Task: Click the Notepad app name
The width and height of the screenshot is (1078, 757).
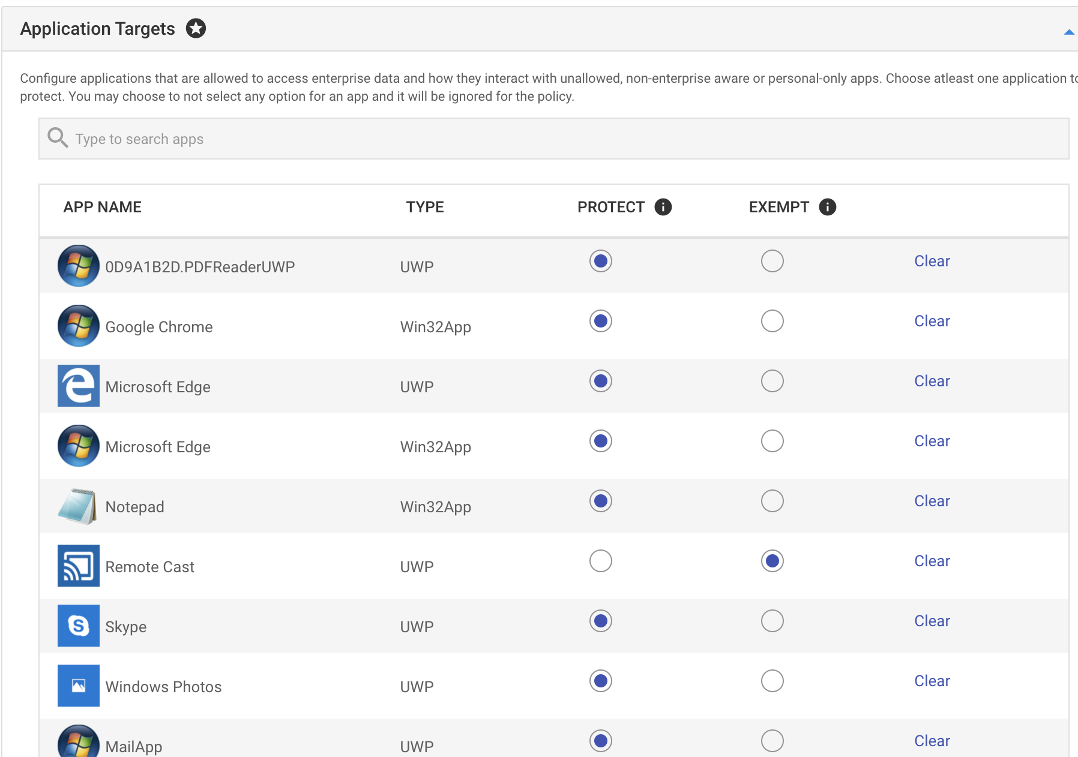Action: [x=135, y=507]
